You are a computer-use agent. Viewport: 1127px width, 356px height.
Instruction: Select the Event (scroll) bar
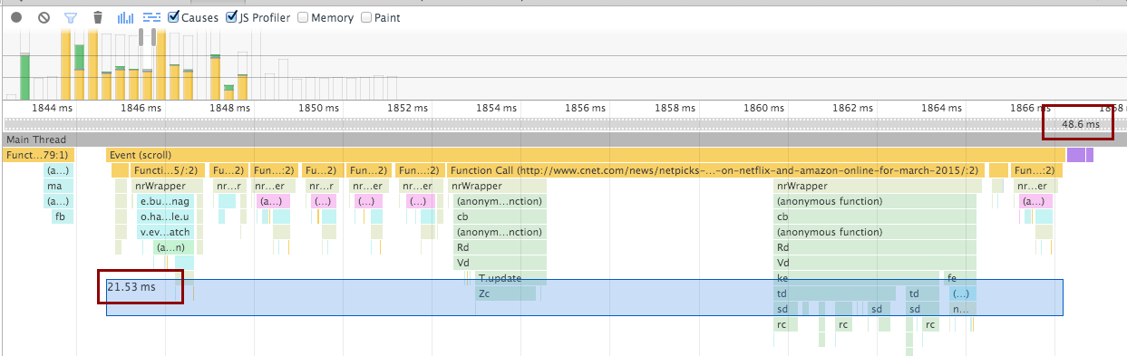click(x=586, y=155)
